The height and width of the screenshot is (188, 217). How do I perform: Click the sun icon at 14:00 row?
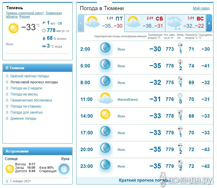pyautogui.click(x=105, y=114)
